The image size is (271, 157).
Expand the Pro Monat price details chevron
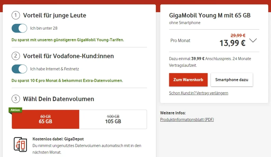pos(253,41)
